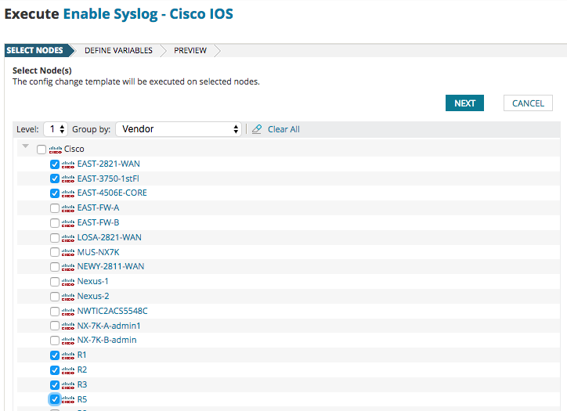Image resolution: width=567 pixels, height=411 pixels.
Task: Check the EAST-FW-A node checkbox
Action: [55, 208]
